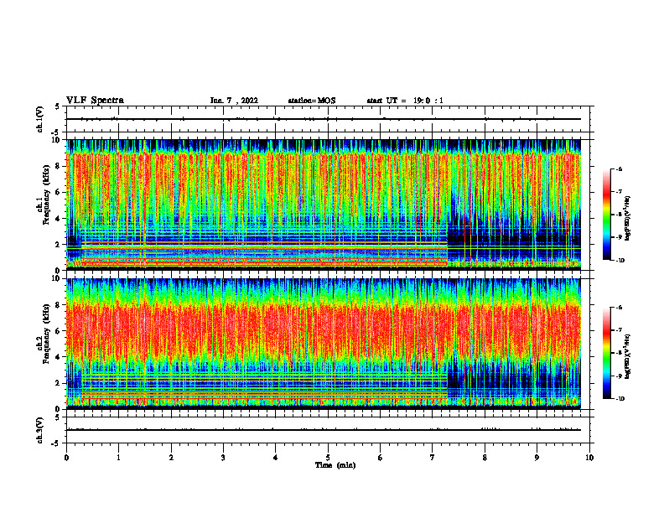Screen dimensions: 664x513
Task: Select the ch.1 spectrogram color bar
Action: pos(606,215)
